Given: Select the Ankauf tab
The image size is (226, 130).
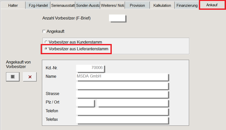Looking at the screenshot, I should (212, 5).
